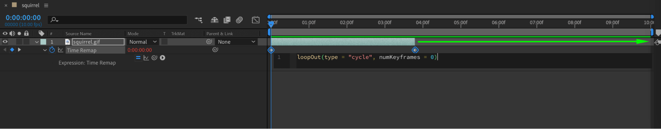Enable Frame Blending for the composition

(227, 20)
